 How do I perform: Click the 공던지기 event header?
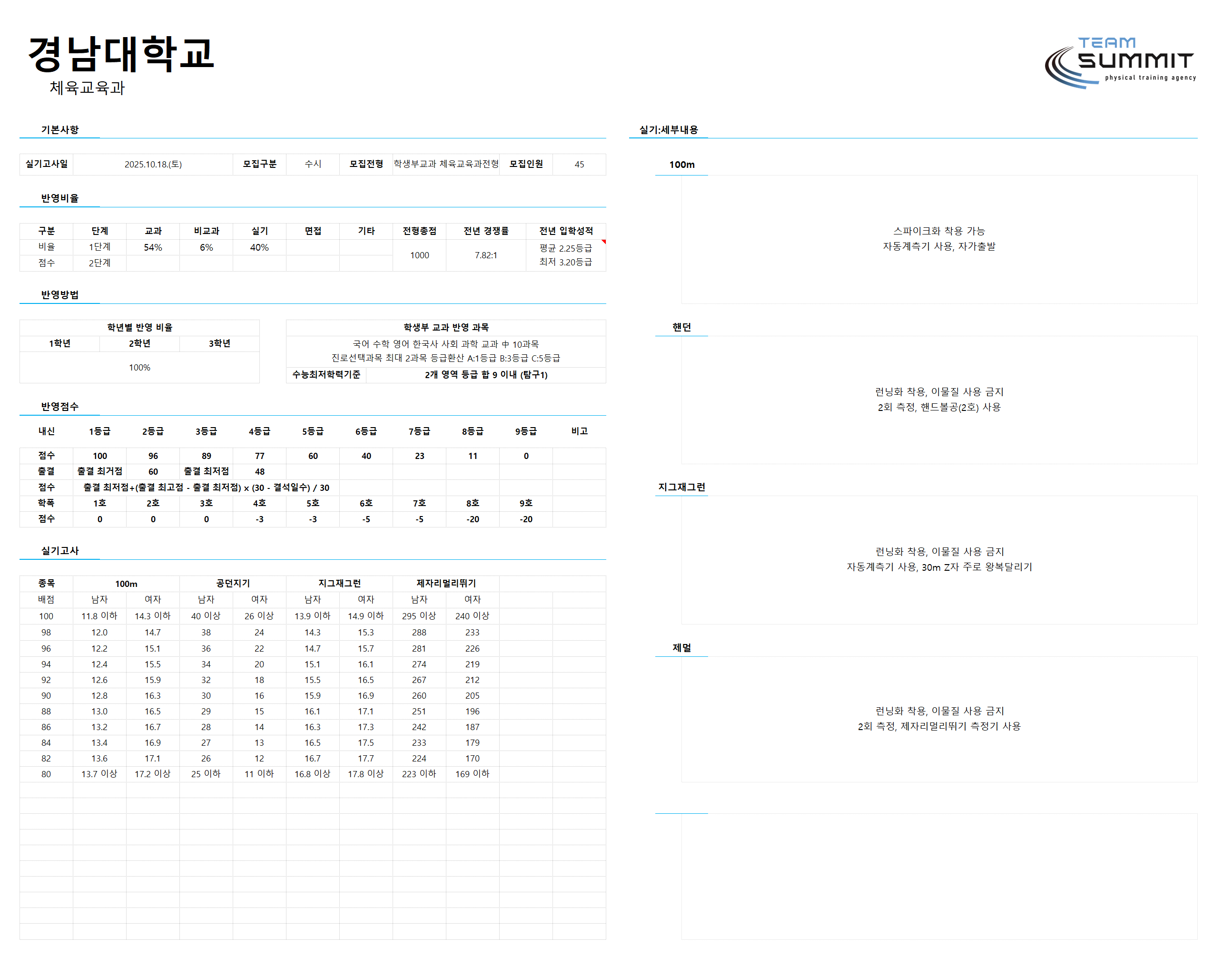(x=233, y=583)
